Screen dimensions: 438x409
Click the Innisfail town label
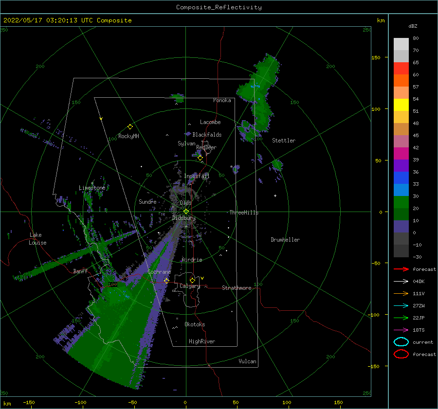pyautogui.click(x=197, y=176)
